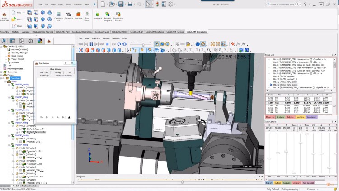Step one move forward in the simulation
339x191 pixels.
pos(96,44)
